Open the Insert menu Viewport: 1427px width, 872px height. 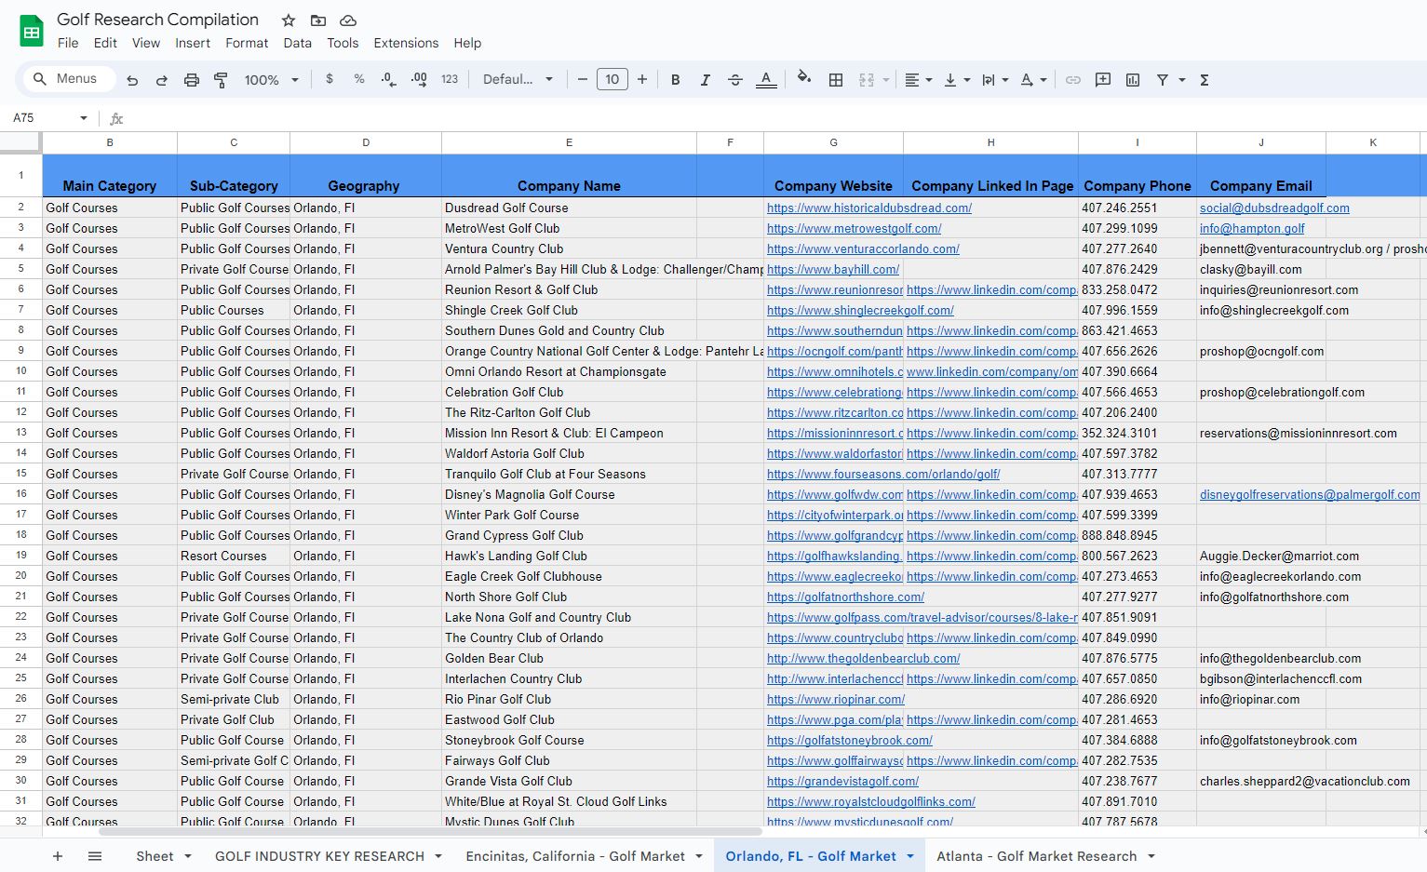click(x=193, y=43)
